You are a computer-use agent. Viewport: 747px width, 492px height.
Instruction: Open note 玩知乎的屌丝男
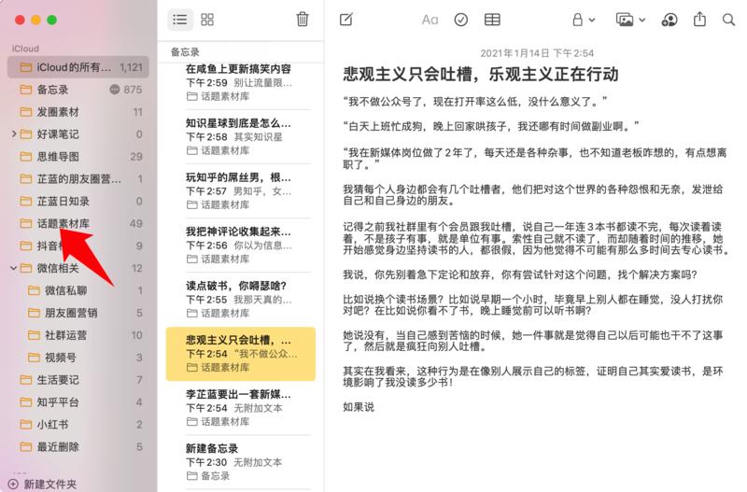pos(241,191)
